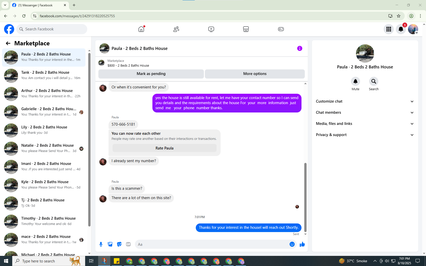Viewport: 426px width, 266px height.
Task: Expand Media, files and links section
Action: coord(365,124)
